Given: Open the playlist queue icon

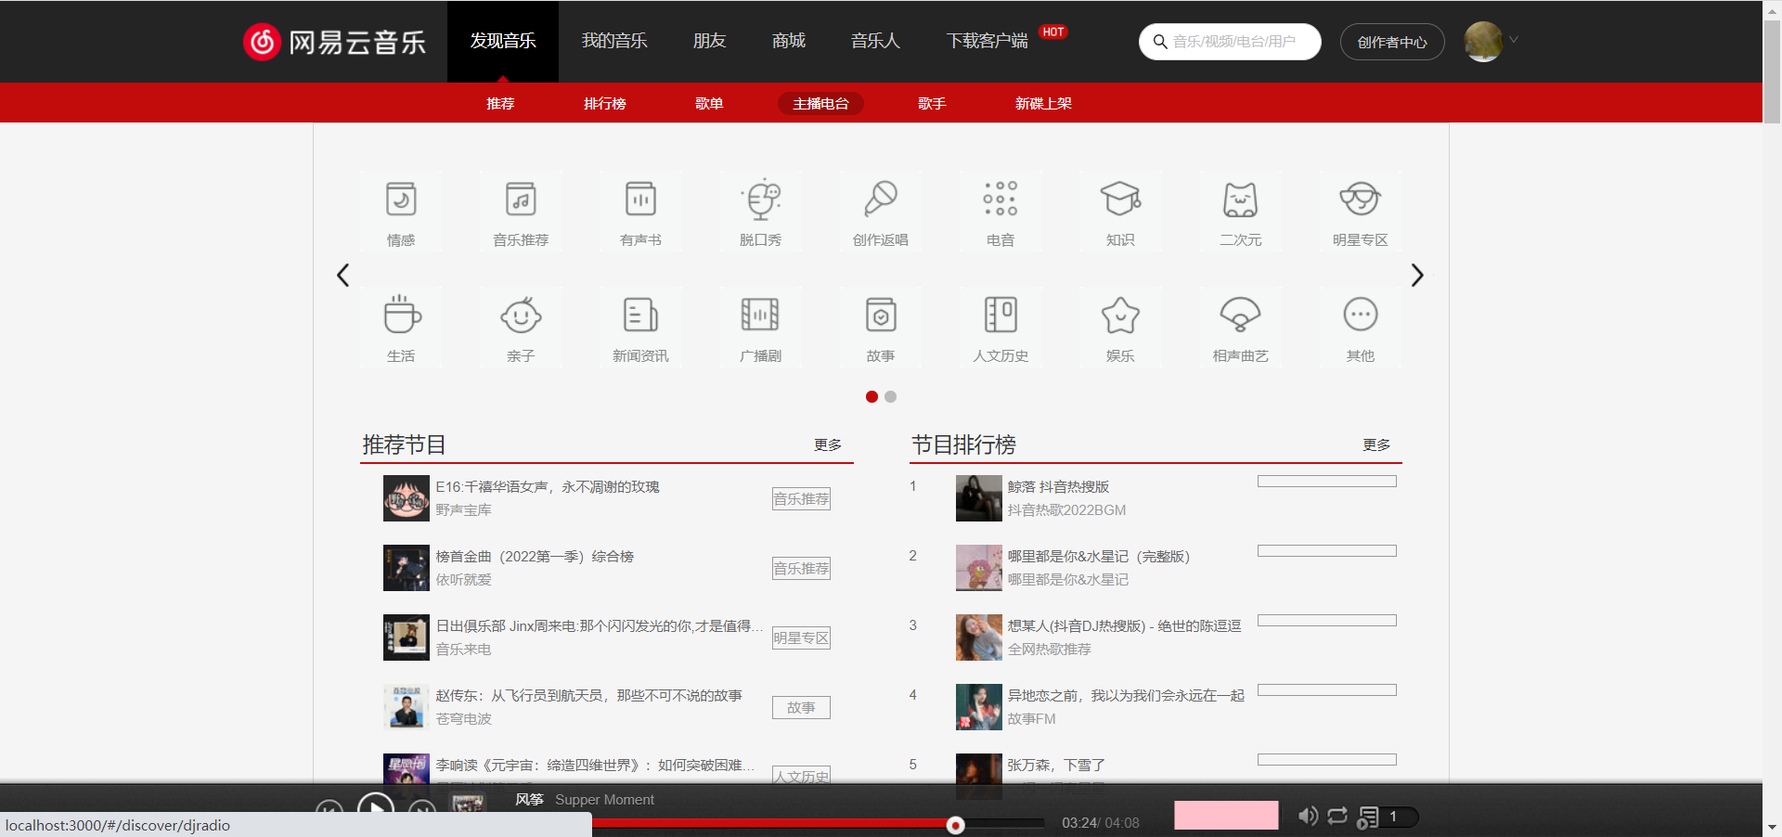Looking at the screenshot, I should click(1368, 817).
